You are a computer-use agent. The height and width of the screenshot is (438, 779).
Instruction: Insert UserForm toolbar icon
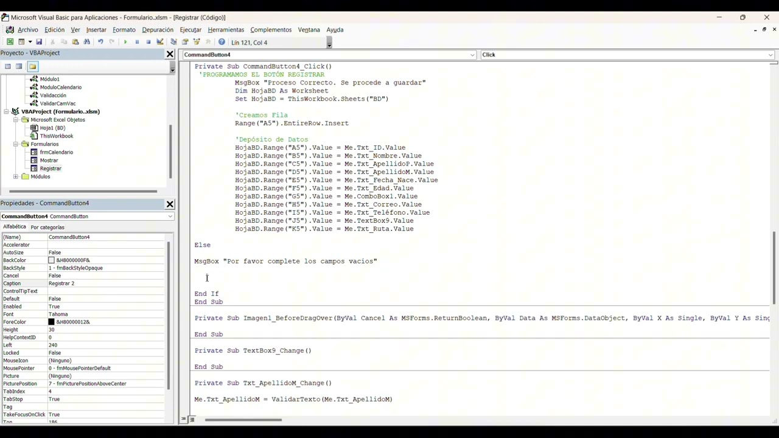21,42
